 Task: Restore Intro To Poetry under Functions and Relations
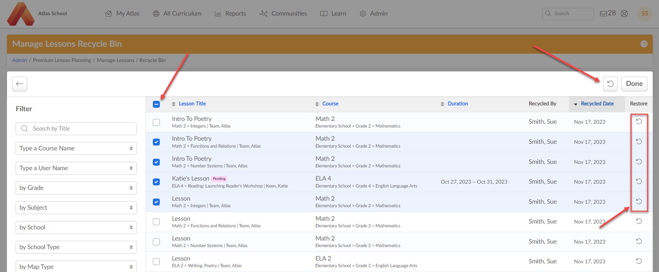point(639,142)
